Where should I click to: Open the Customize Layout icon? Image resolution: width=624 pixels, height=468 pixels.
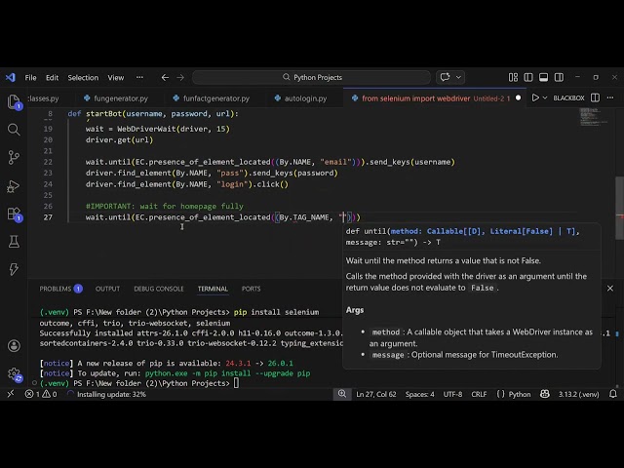pos(513,77)
